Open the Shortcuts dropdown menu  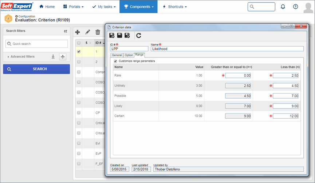click(175, 7)
